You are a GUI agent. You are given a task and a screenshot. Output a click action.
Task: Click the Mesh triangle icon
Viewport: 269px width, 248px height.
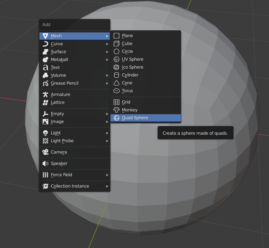[x=45, y=36]
